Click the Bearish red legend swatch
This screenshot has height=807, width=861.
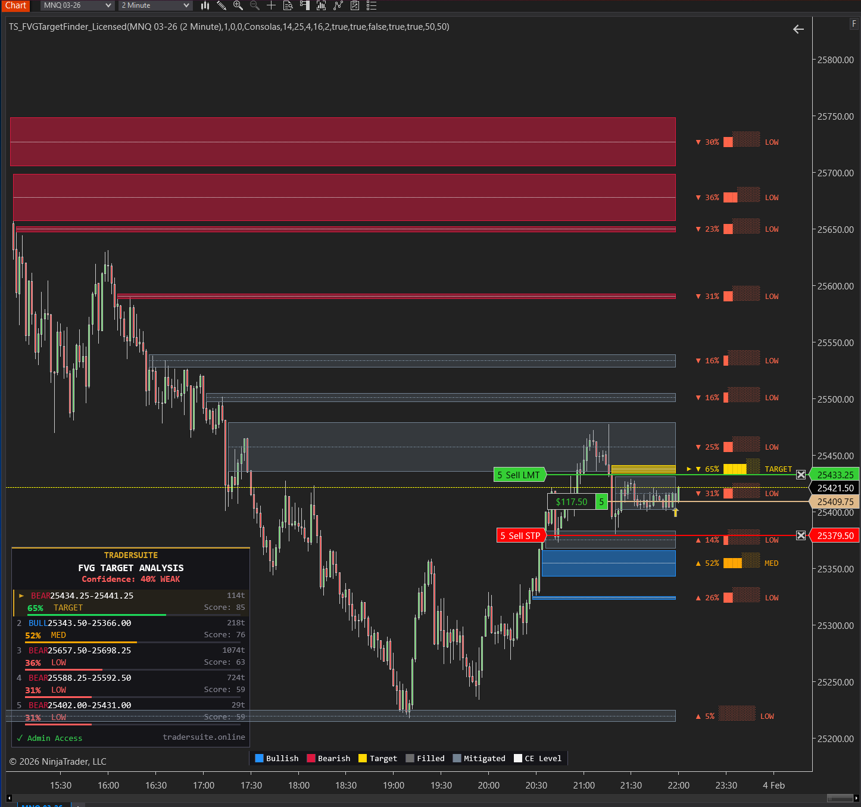[311, 758]
